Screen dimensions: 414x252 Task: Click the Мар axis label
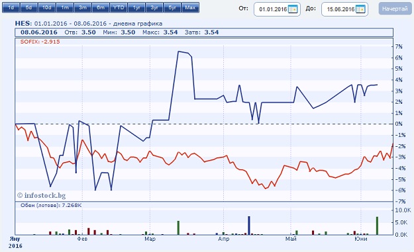pos(150,239)
